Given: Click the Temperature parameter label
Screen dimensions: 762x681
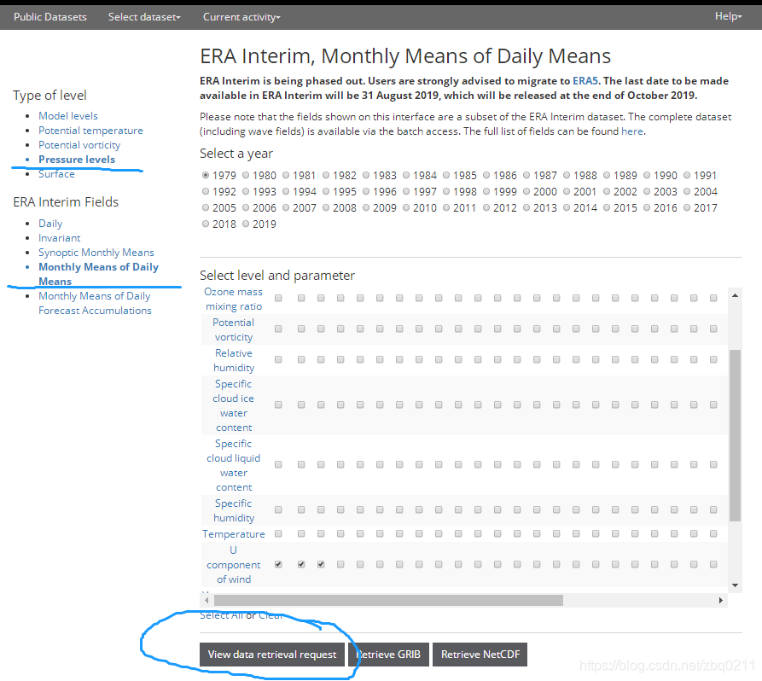Looking at the screenshot, I should [x=233, y=534].
